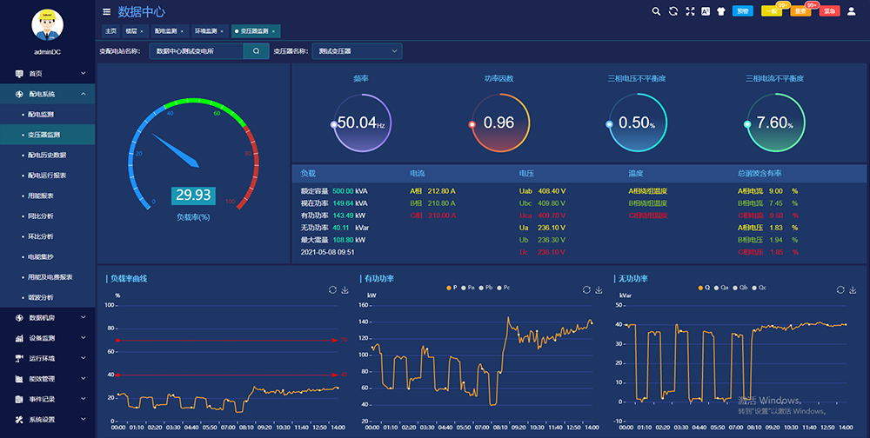Toggle the Pa series in 有功功率 legend
The height and width of the screenshot is (438, 870).
coord(468,287)
